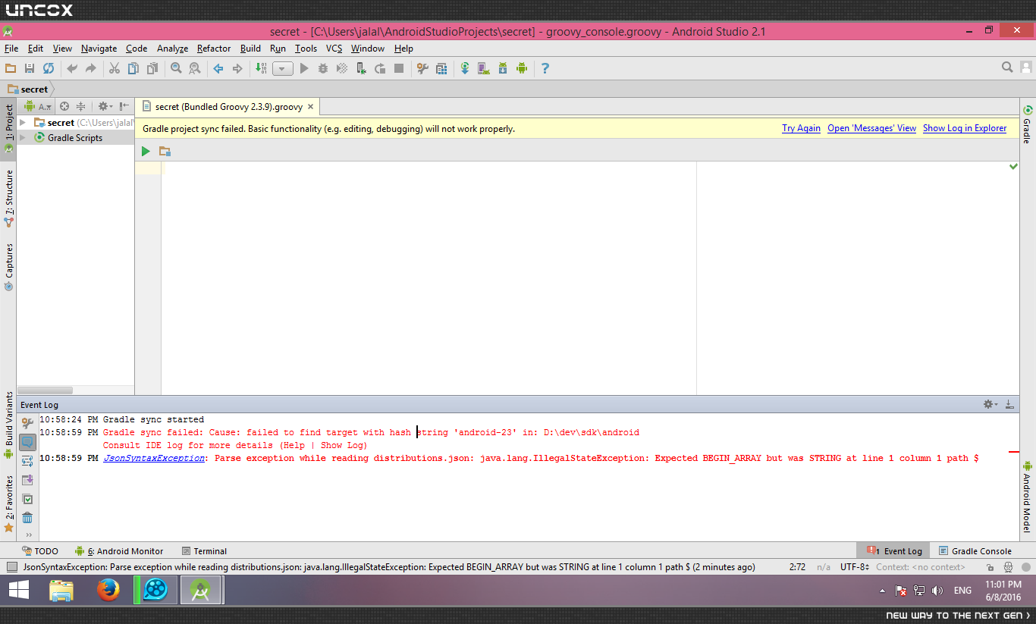Open the Gradle Console tab
The height and width of the screenshot is (624, 1036).
pyautogui.click(x=975, y=551)
